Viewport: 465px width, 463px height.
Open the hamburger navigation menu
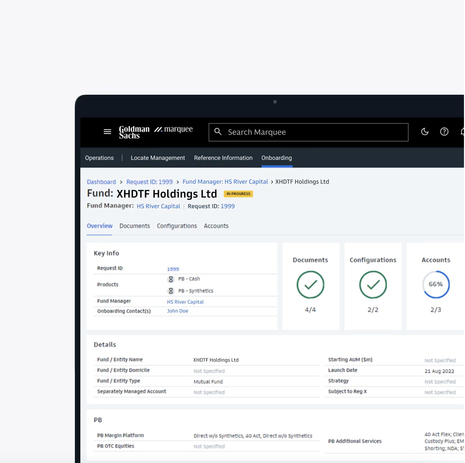click(x=107, y=132)
